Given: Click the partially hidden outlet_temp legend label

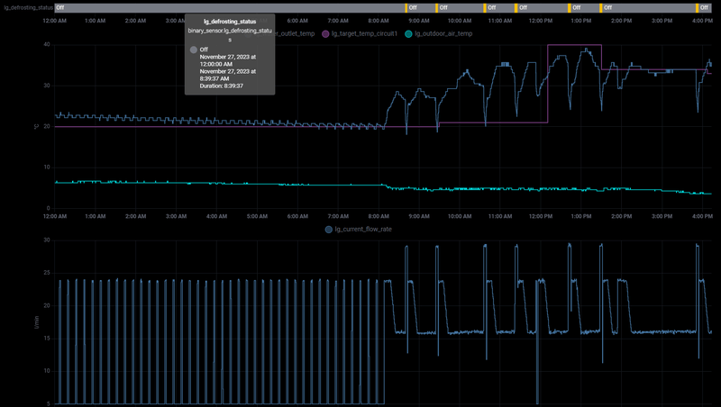Looking at the screenshot, I should coord(295,33).
